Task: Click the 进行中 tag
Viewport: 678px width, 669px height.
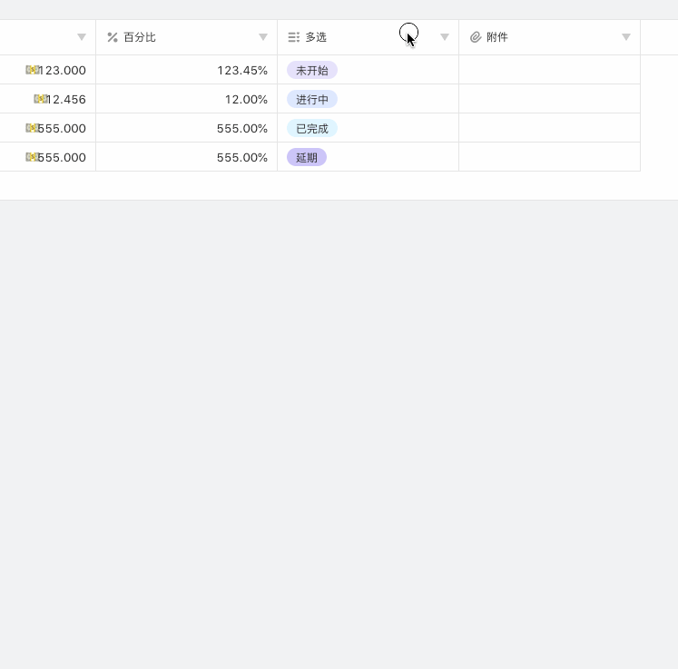Action: click(312, 99)
